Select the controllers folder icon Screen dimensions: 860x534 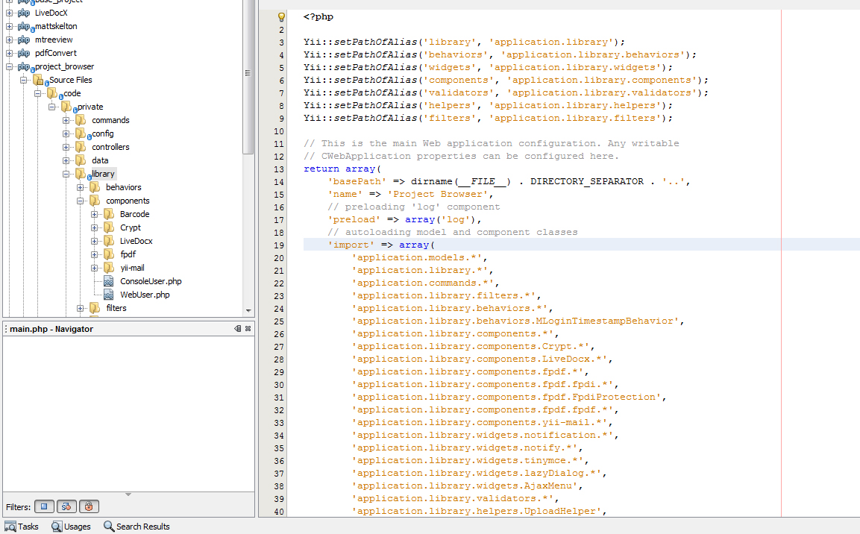click(x=80, y=147)
